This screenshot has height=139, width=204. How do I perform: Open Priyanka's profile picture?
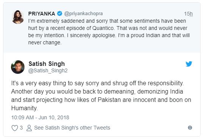(18, 17)
